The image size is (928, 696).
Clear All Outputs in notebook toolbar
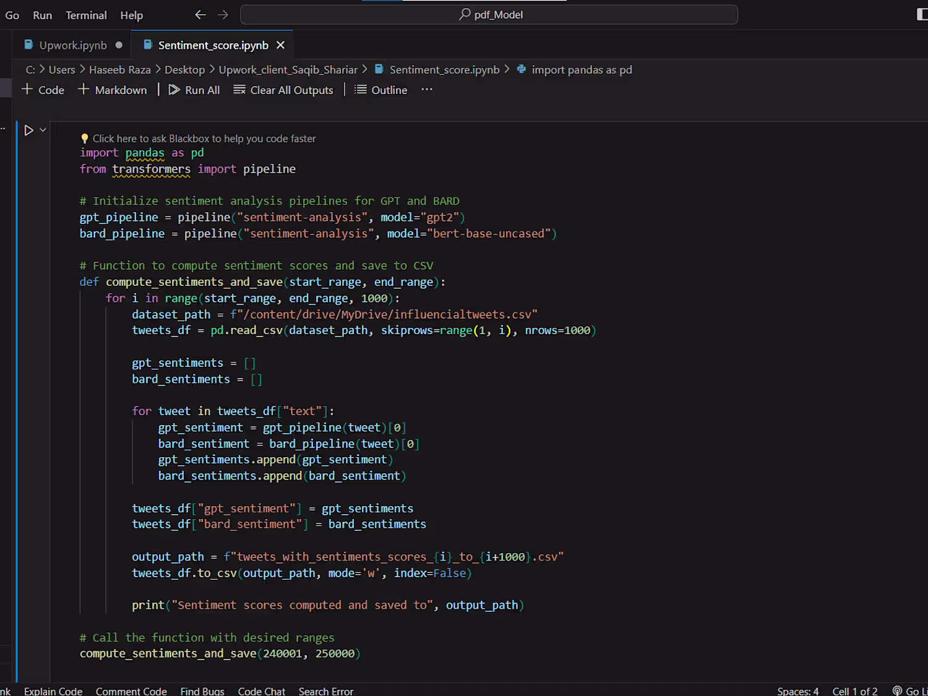coord(283,90)
